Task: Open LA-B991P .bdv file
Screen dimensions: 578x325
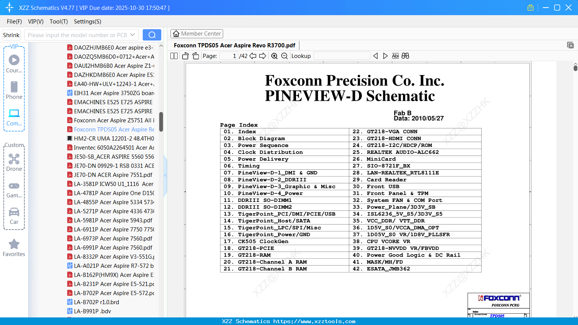Action: click(x=89, y=311)
